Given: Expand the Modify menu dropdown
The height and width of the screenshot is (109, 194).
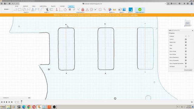Looking at the screenshot, I should (47, 12).
